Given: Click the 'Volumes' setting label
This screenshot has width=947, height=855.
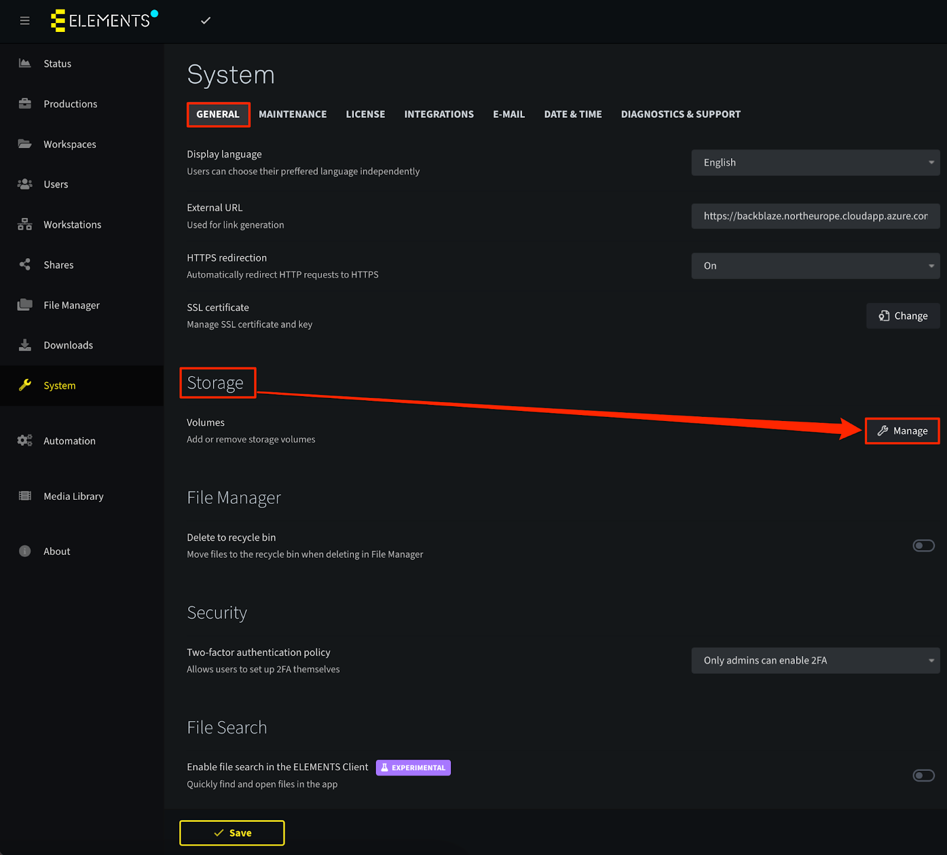Looking at the screenshot, I should (x=205, y=422).
